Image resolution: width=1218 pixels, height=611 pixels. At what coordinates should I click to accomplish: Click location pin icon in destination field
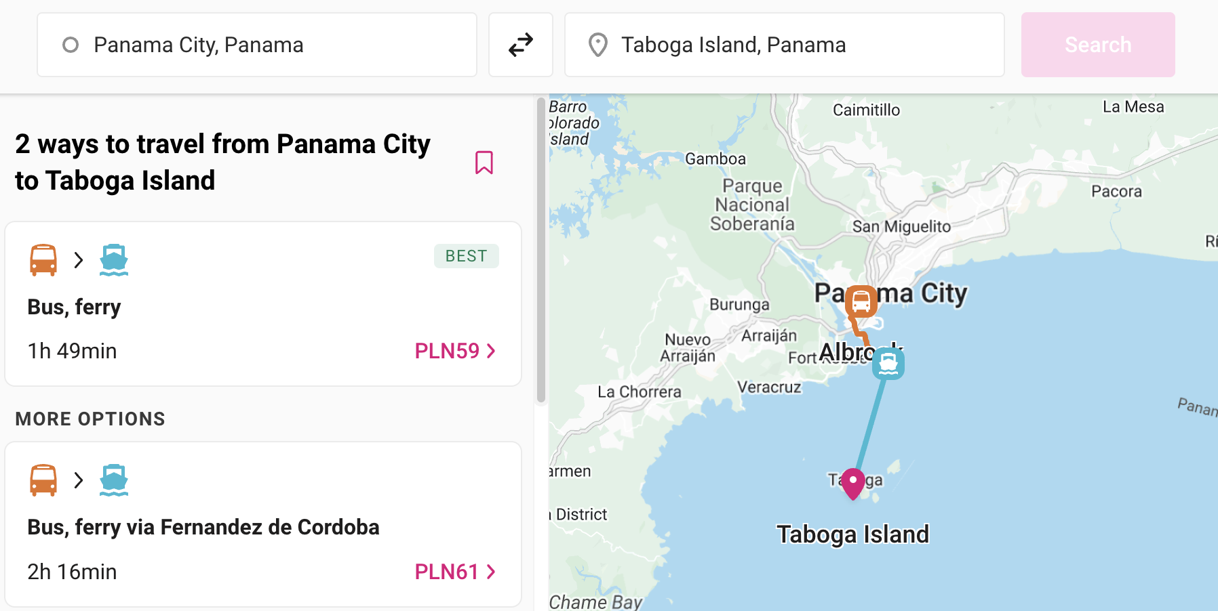pos(598,45)
